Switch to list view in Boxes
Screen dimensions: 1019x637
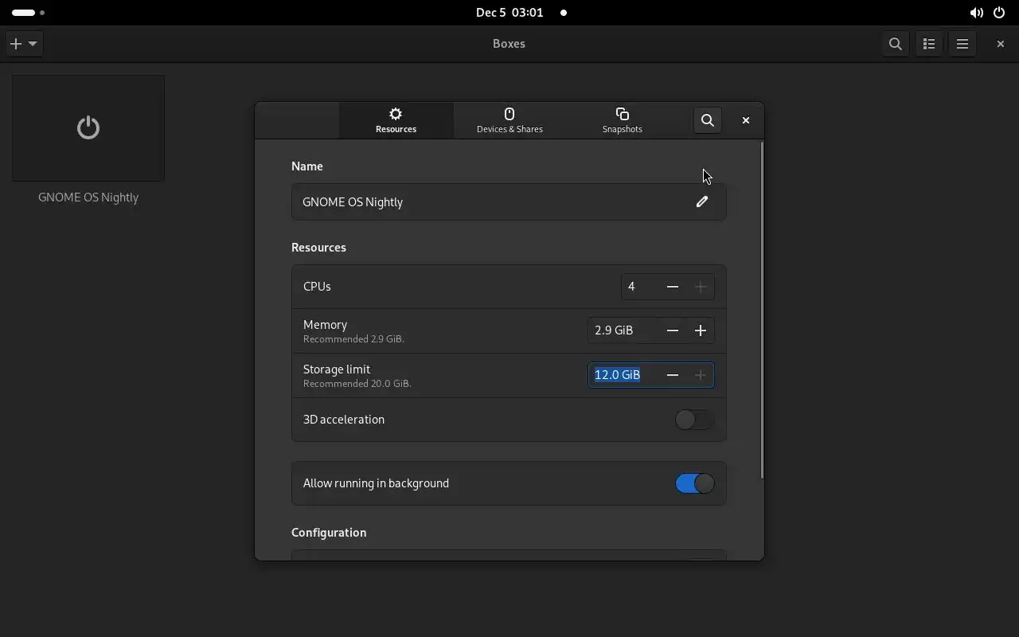tap(929, 44)
